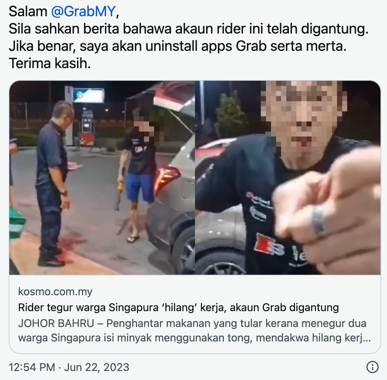Viewport: 387px width, 380px height.
Task: Open the @GrabMY mention link
Action: coord(83,11)
